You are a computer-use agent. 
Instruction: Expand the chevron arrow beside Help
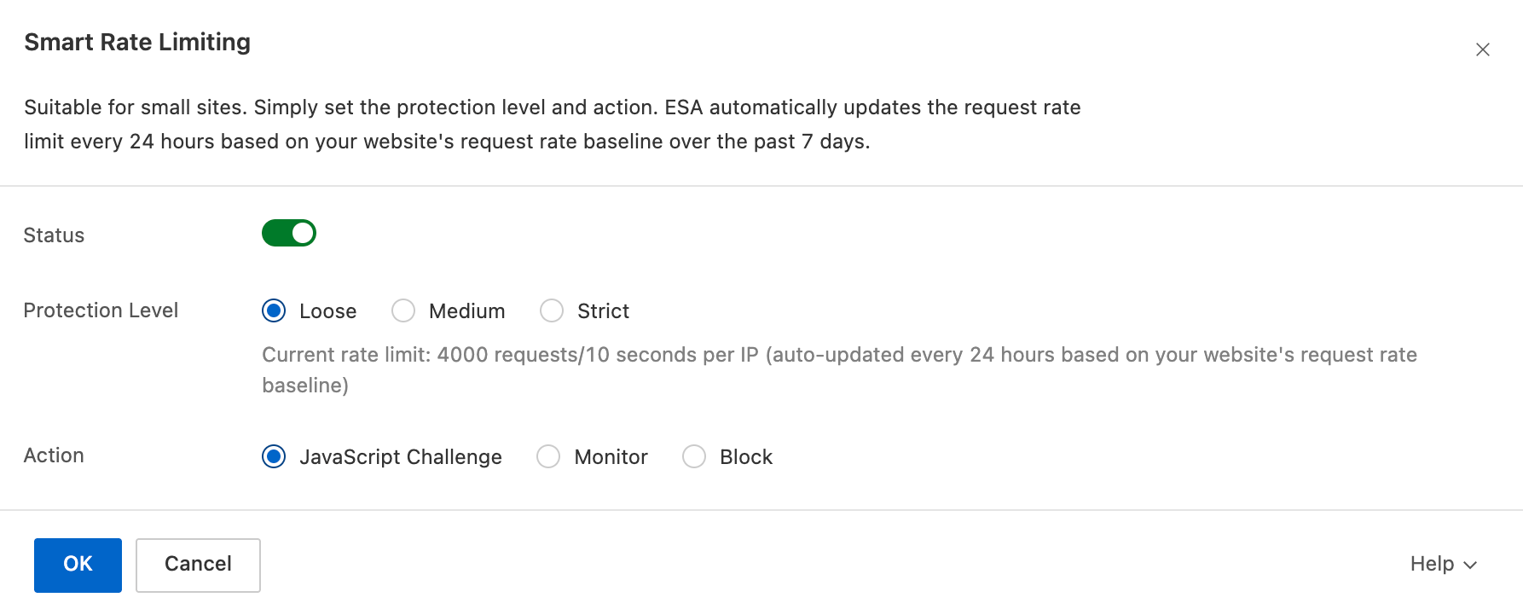coord(1470,565)
